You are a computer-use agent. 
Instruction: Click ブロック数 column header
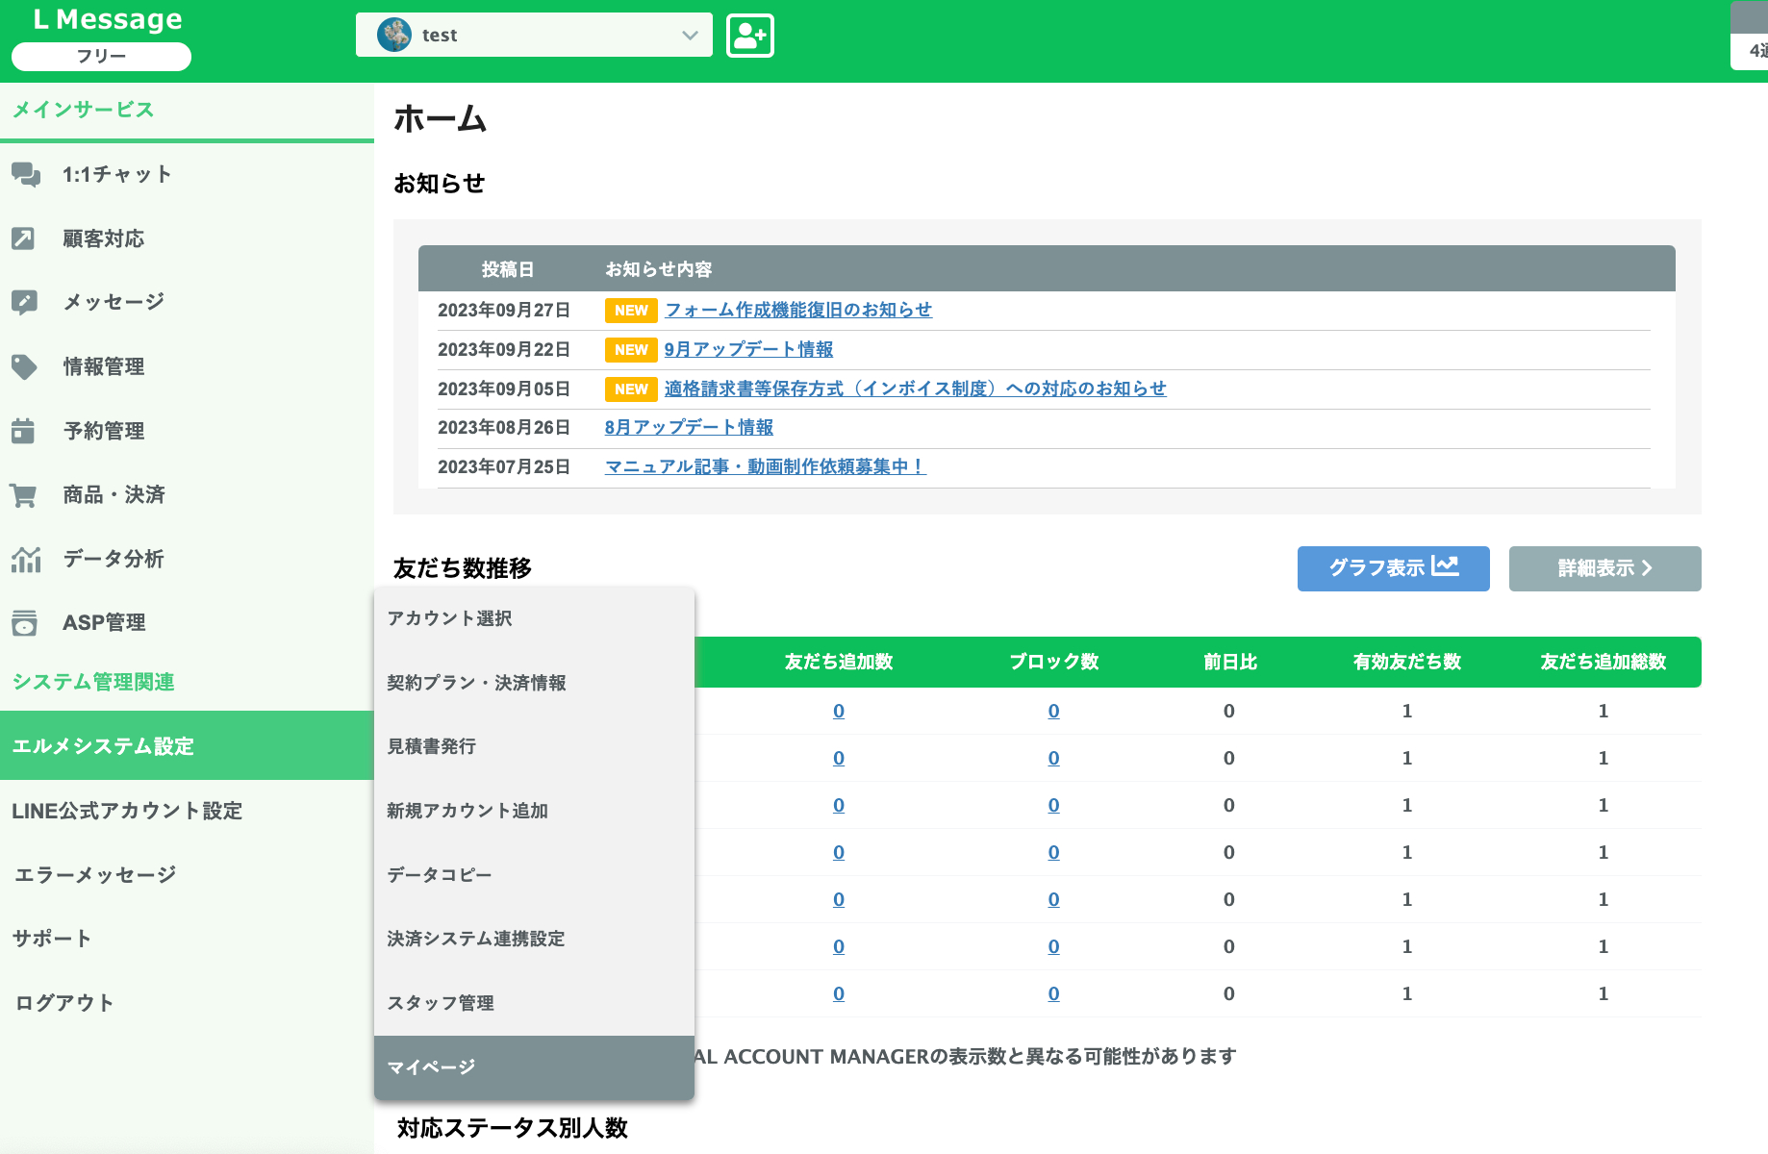tap(1054, 662)
